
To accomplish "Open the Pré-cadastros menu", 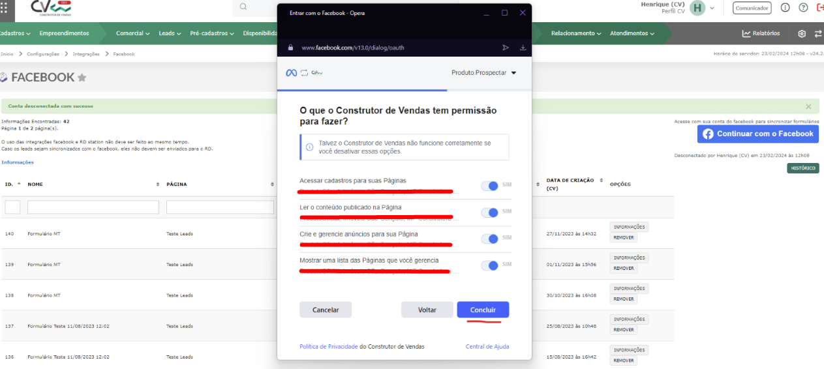I will [x=212, y=33].
